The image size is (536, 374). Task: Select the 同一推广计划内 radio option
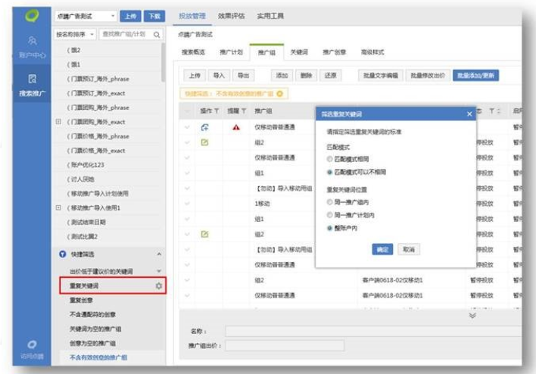point(329,215)
